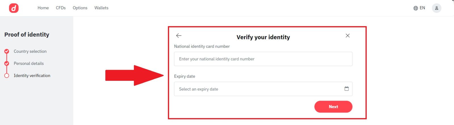Select the Identity verification step label
This screenshot has height=125, width=454.
(x=32, y=76)
